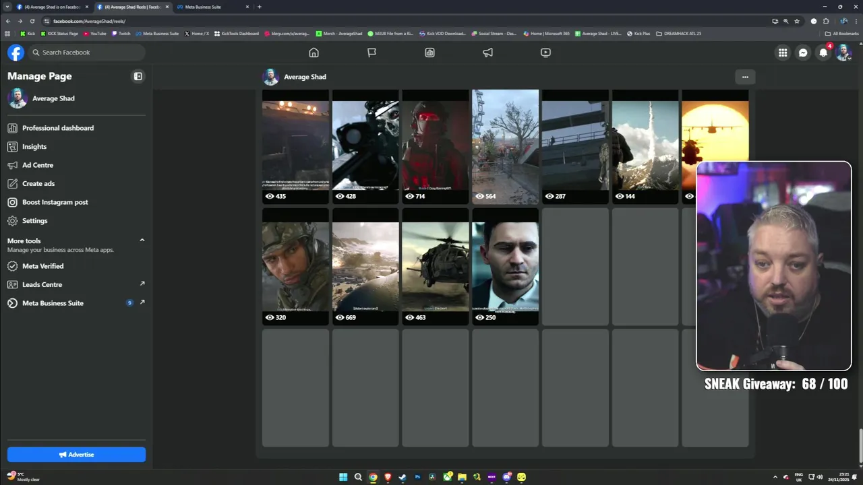Collapse the Manage Page sidebar
This screenshot has height=485, width=863.
pos(138,76)
